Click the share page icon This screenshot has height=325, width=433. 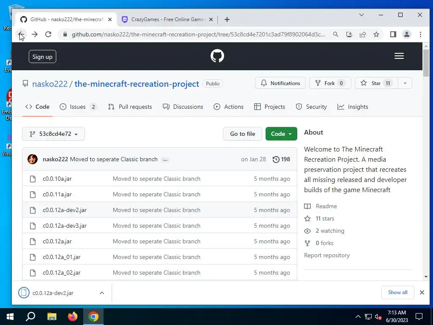(362, 34)
